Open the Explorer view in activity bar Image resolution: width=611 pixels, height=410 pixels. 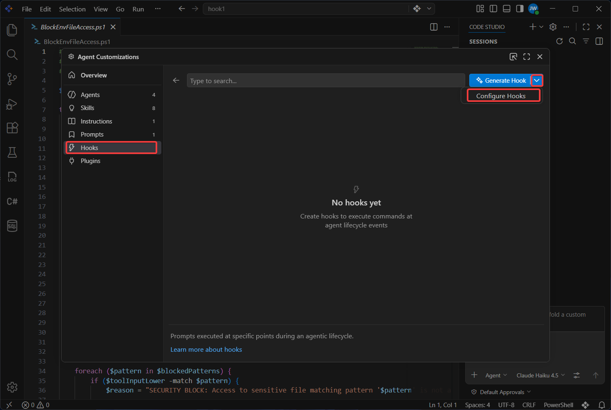pyautogui.click(x=12, y=30)
